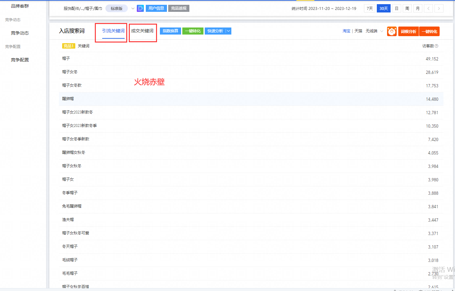Select the 日 period option
455x291 pixels.
[397, 9]
